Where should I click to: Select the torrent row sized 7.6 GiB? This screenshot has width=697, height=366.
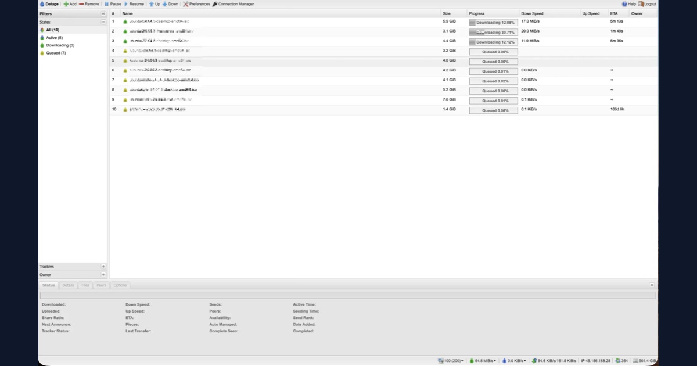pyautogui.click(x=383, y=100)
